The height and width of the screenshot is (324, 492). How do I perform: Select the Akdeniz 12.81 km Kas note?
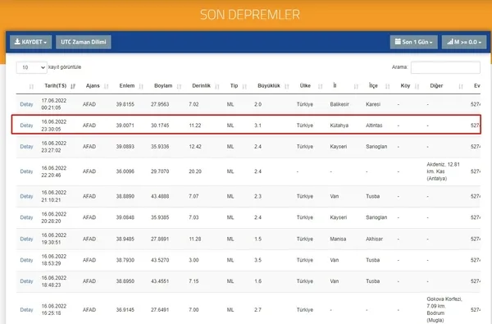coord(443,171)
